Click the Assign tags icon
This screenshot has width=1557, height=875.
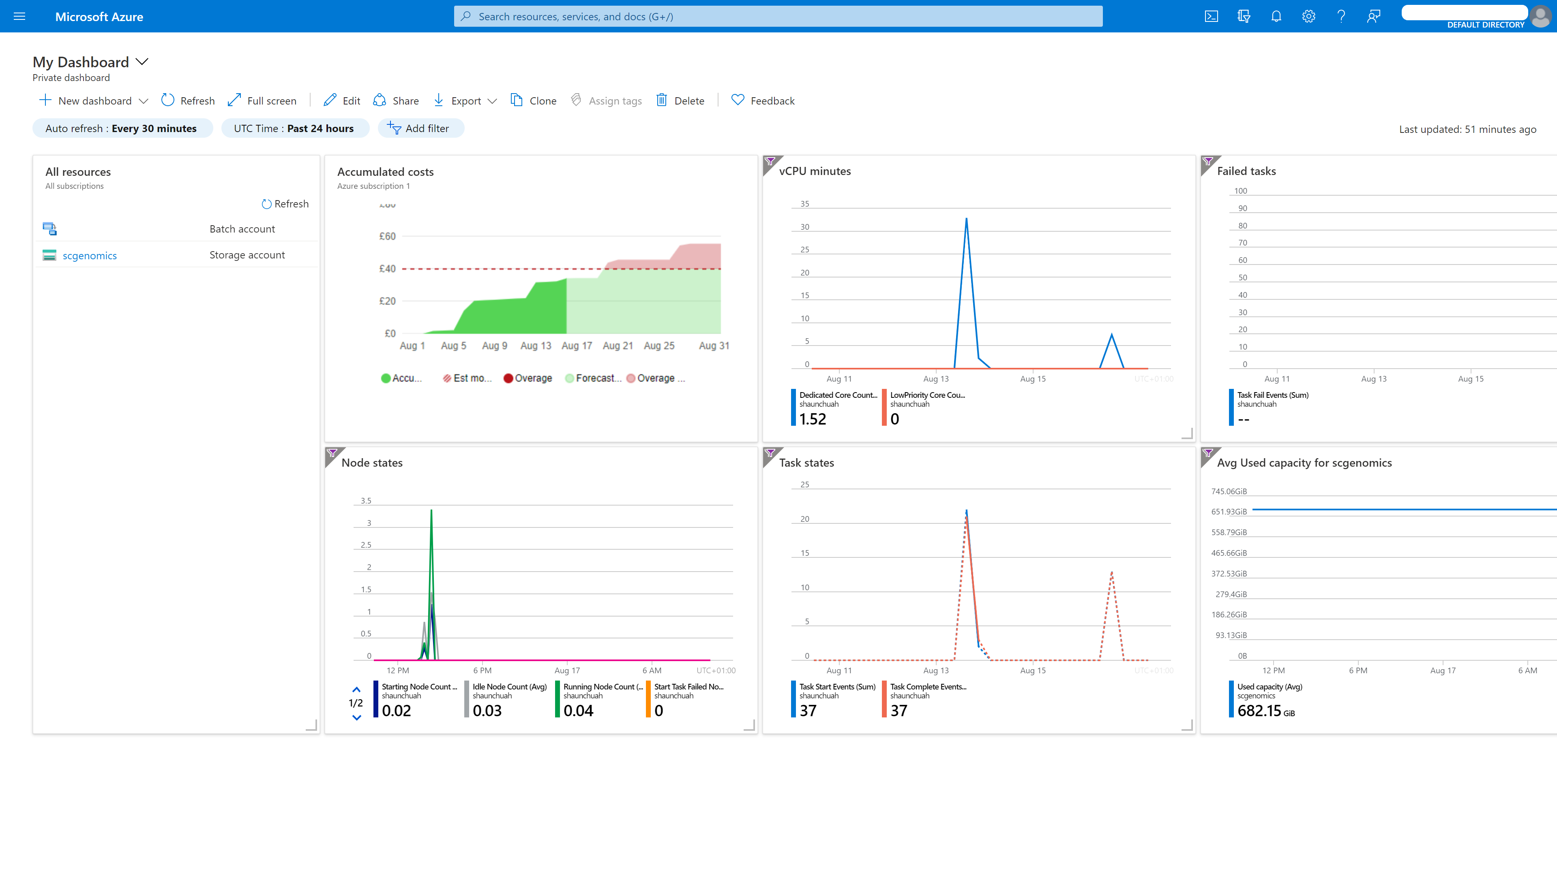pyautogui.click(x=576, y=100)
